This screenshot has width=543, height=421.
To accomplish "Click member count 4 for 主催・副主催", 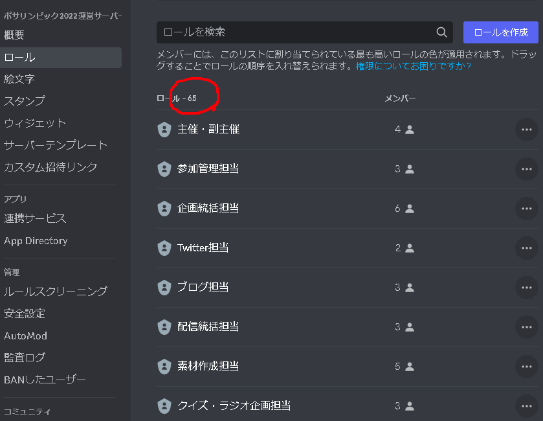I will point(397,130).
